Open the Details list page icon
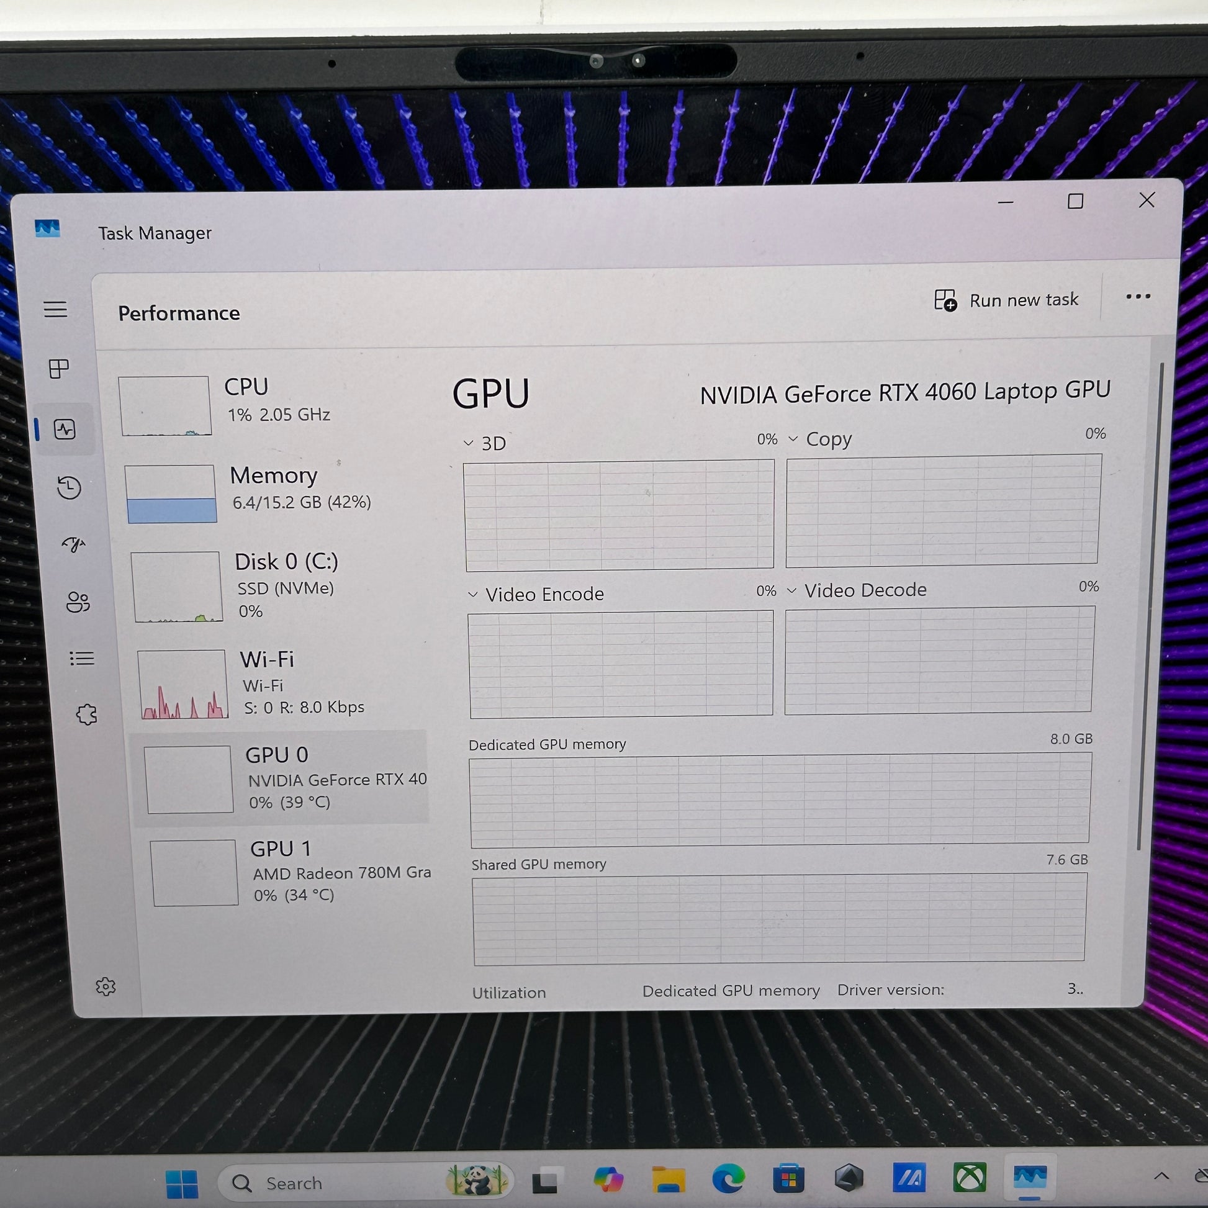 click(82, 659)
